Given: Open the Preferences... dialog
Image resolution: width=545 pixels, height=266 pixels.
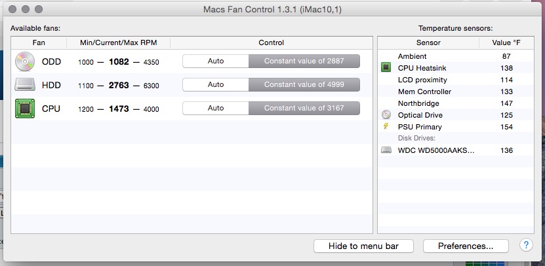Looking at the screenshot, I should [x=466, y=246].
